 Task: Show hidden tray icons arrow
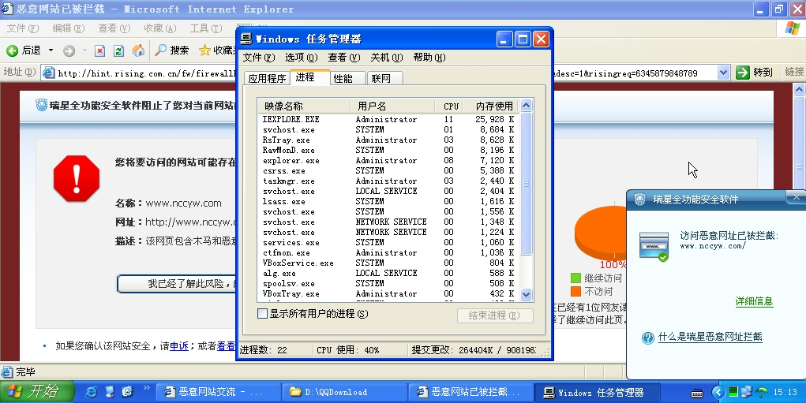[718, 393]
